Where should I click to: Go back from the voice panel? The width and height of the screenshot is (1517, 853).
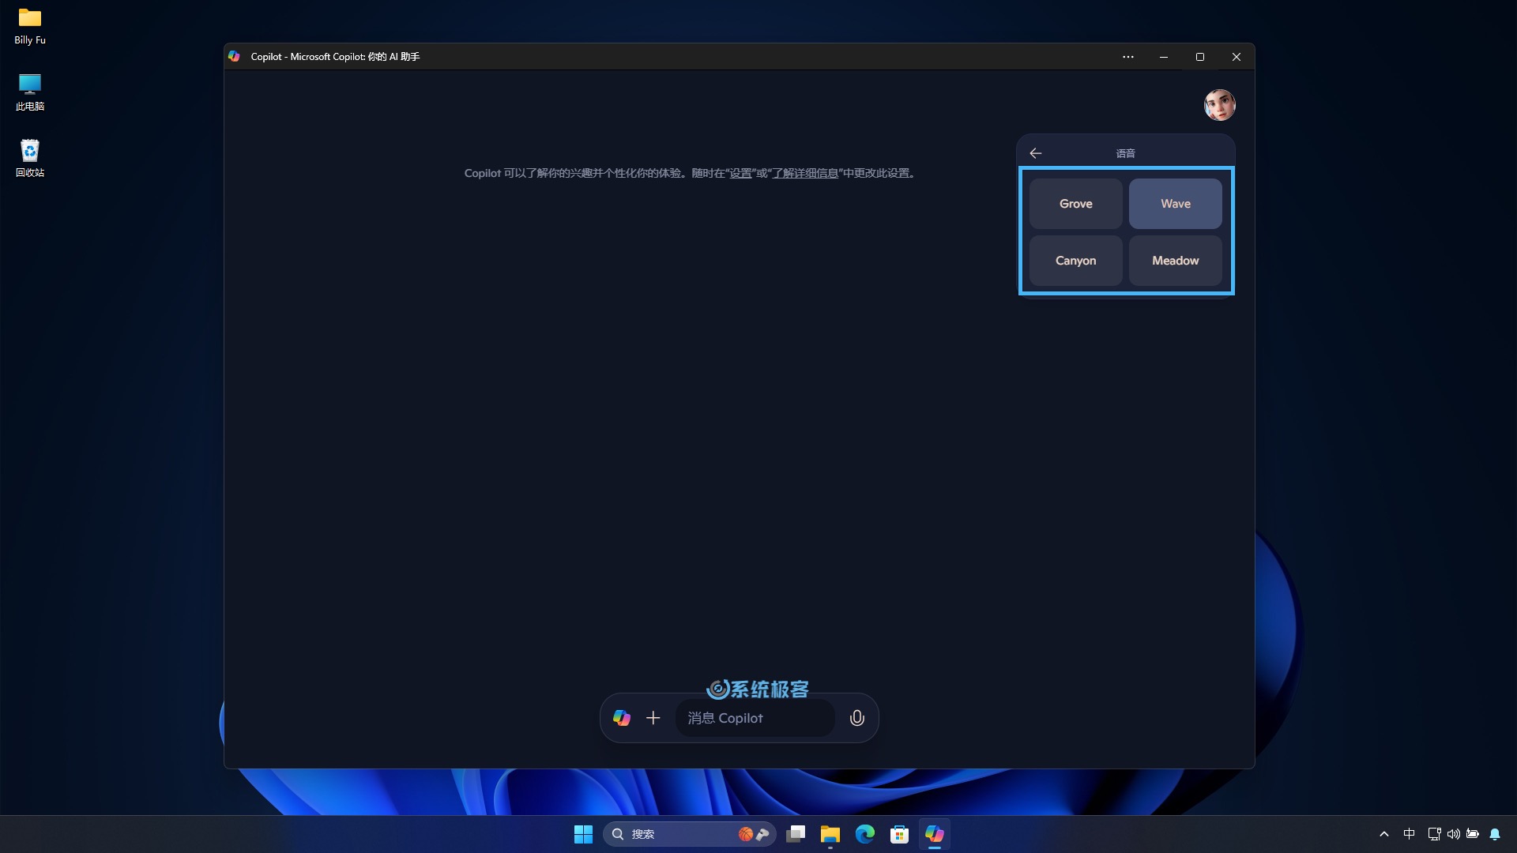click(x=1035, y=153)
